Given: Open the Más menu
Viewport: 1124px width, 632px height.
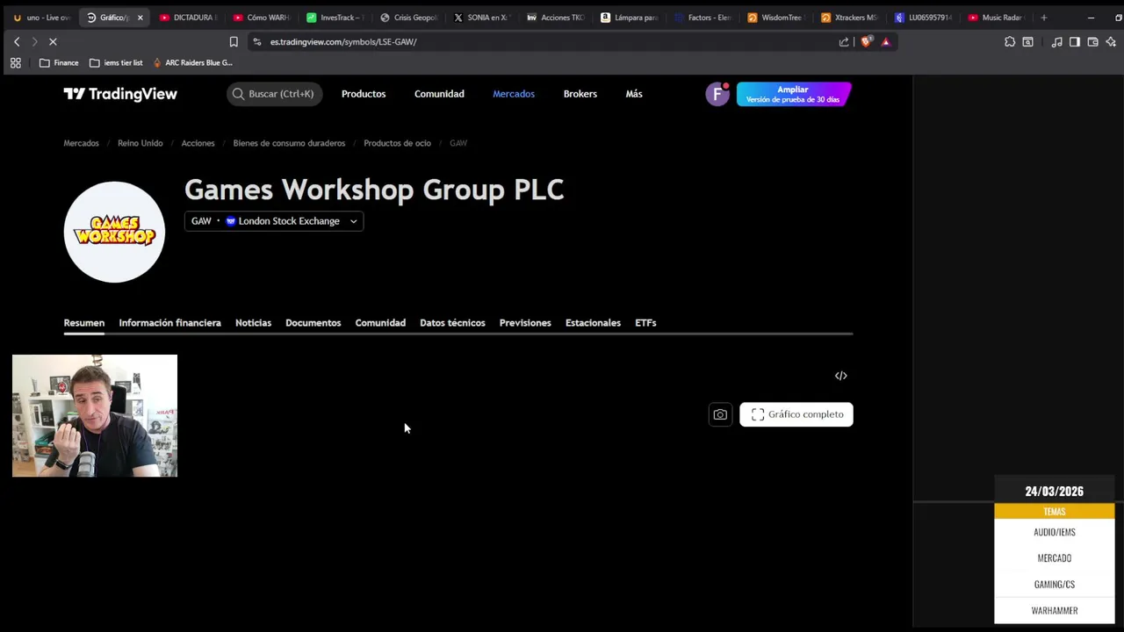Looking at the screenshot, I should pos(634,94).
